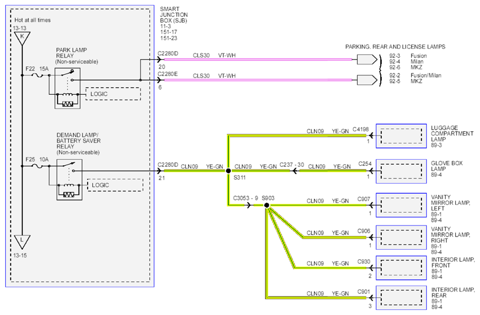The image size is (480, 315).
Task: Click the Vanity Mirror Lamp Right component box
Action: click(x=401, y=238)
